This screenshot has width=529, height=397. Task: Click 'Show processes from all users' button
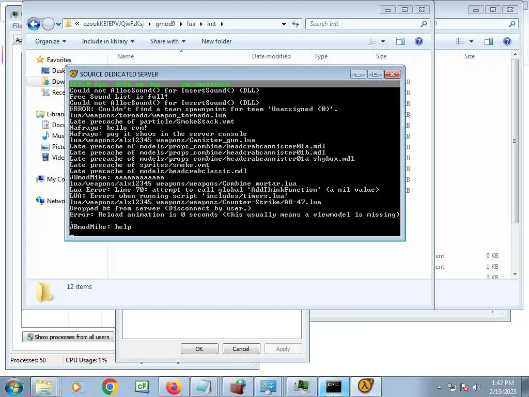[x=68, y=337]
